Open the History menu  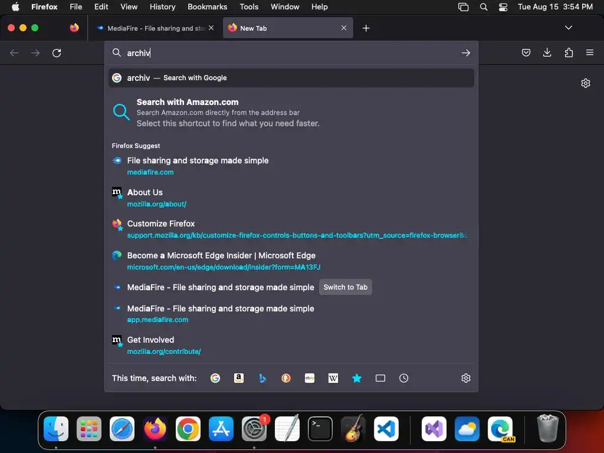click(x=163, y=7)
